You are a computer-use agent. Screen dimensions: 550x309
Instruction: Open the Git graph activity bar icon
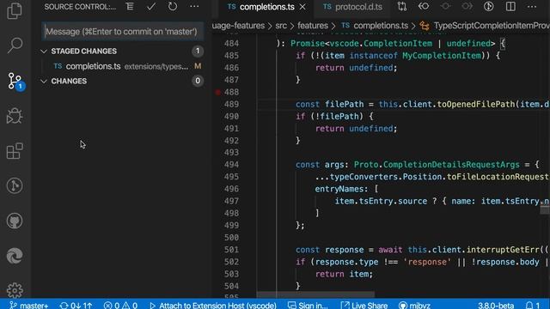click(x=15, y=185)
